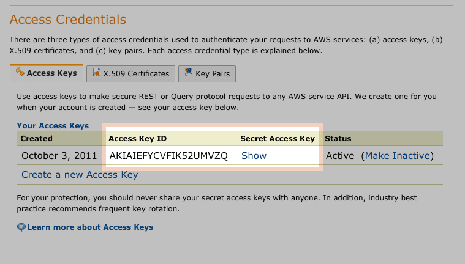Click the Your Access Keys heading
The width and height of the screenshot is (465, 264).
(53, 125)
